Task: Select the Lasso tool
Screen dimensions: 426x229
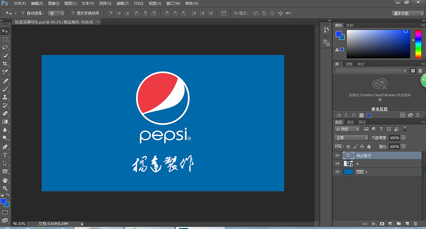Action: [5, 47]
